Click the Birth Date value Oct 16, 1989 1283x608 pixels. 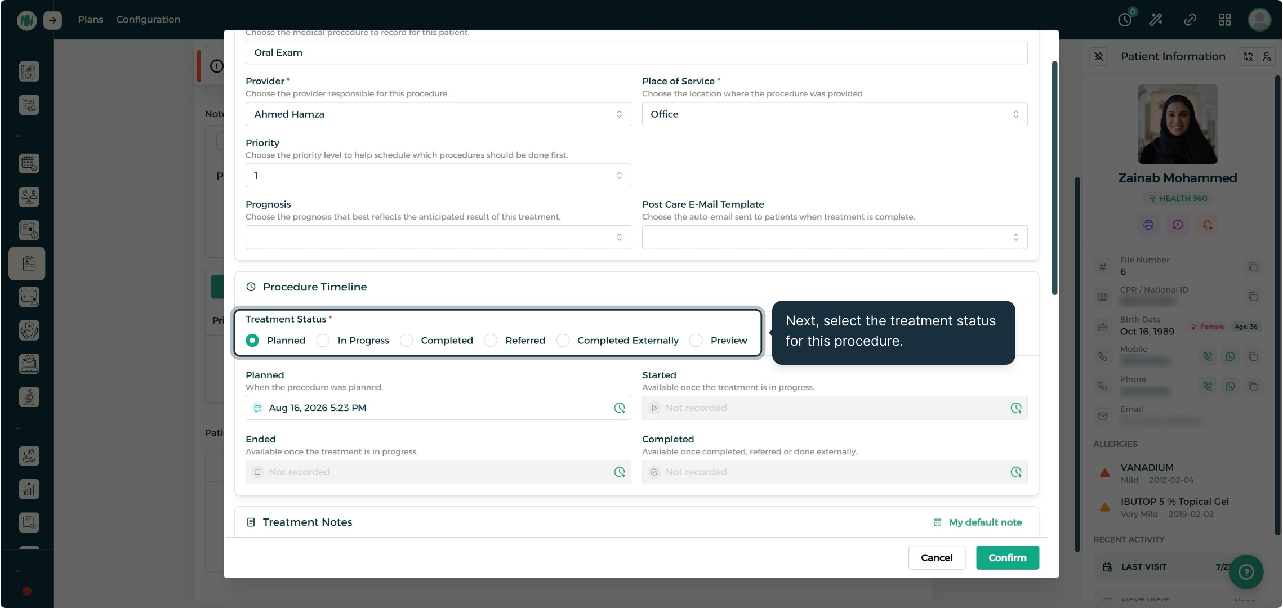pyautogui.click(x=1147, y=332)
